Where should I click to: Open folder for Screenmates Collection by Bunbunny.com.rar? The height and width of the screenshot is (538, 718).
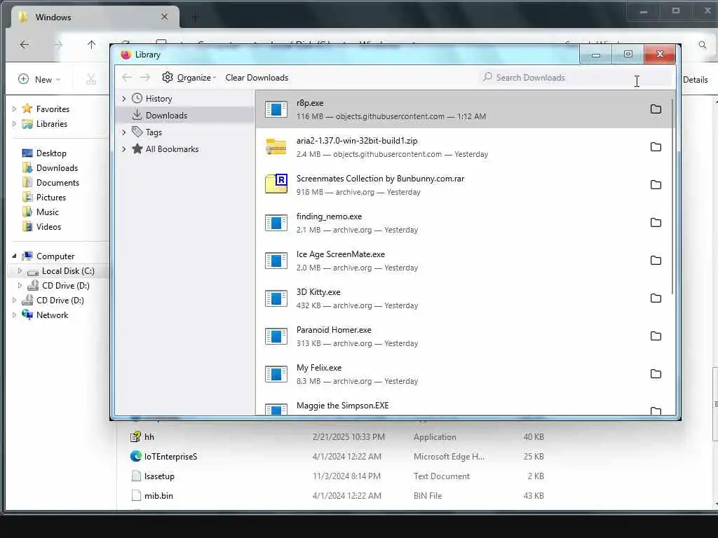pos(656,185)
